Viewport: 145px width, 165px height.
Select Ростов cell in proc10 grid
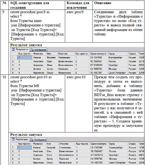tap(118, 151)
